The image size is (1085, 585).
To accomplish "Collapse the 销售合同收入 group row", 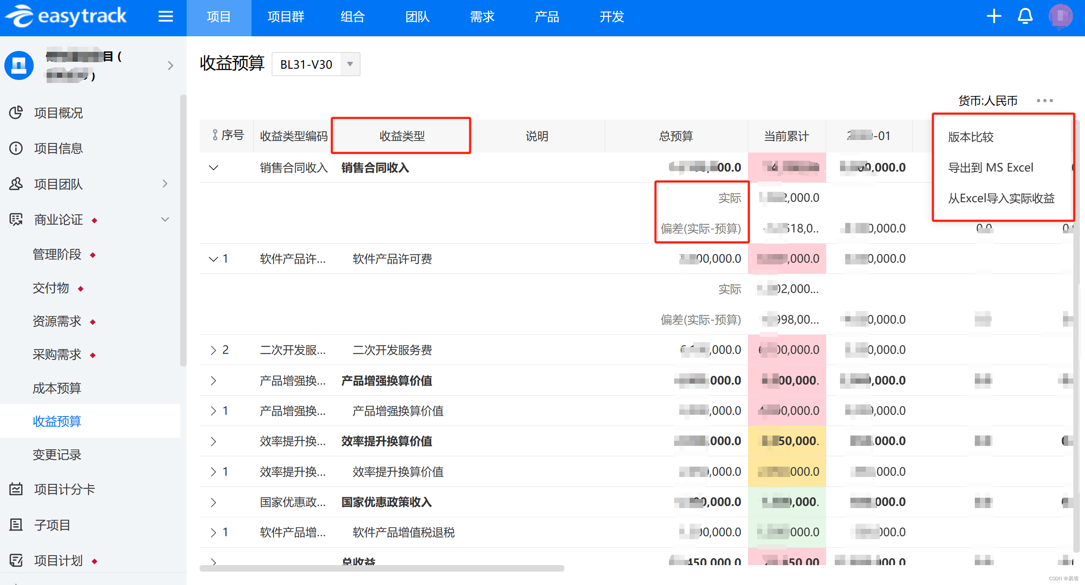I will [213, 168].
